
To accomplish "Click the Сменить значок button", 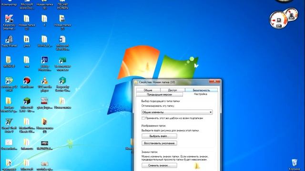I will 159,166.
